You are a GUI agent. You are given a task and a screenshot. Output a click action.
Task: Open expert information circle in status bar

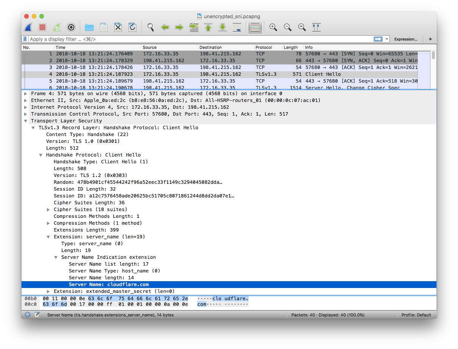28,315
